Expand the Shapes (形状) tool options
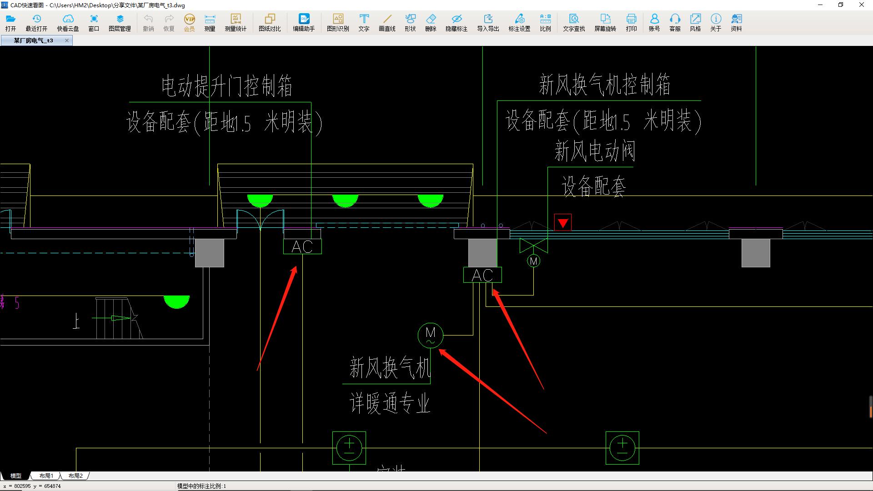The image size is (873, 491). (x=410, y=22)
